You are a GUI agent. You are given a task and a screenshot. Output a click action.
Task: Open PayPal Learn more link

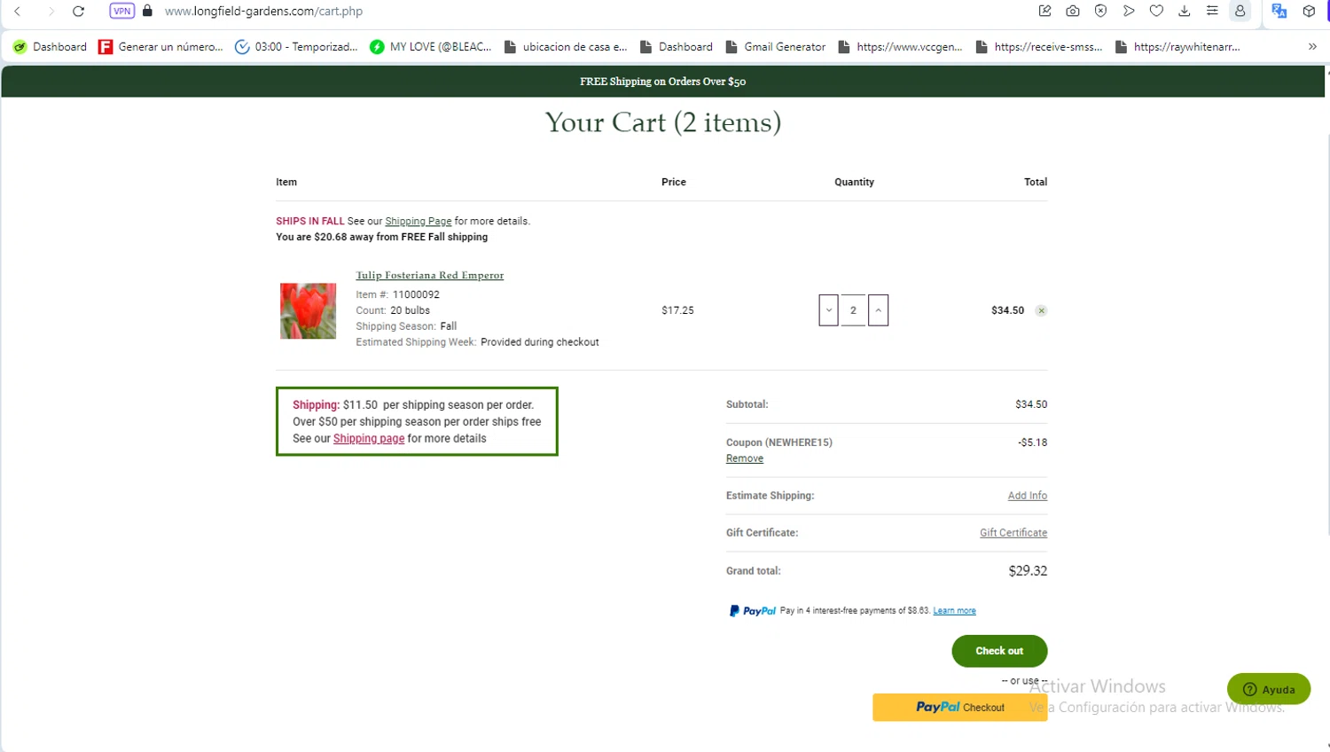coord(954,611)
